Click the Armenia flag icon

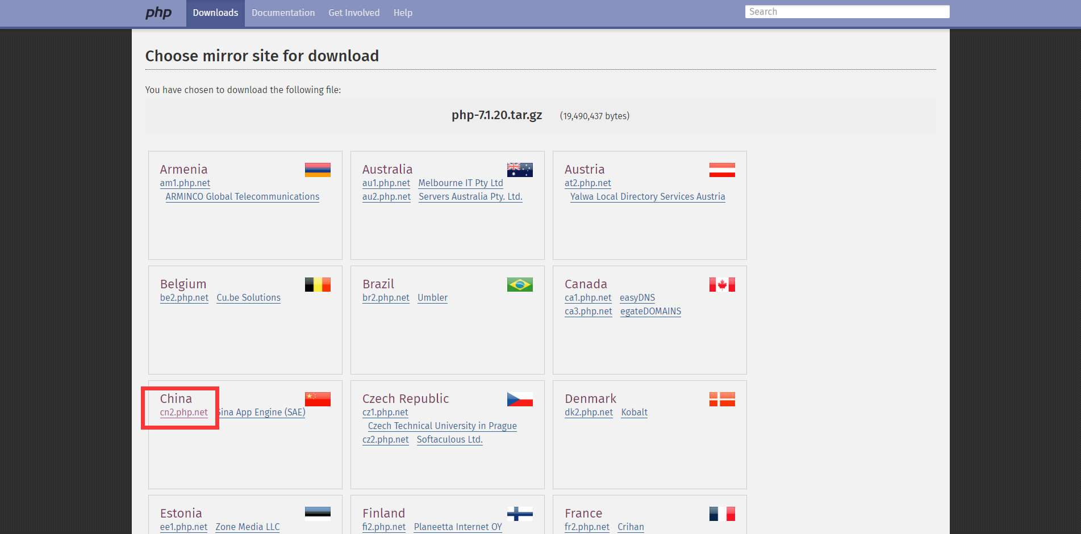pyautogui.click(x=318, y=170)
